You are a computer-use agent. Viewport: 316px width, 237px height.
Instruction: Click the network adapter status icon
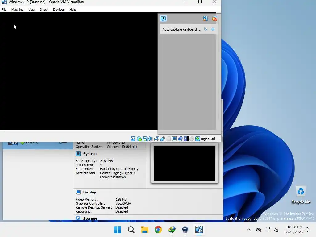[156, 139]
